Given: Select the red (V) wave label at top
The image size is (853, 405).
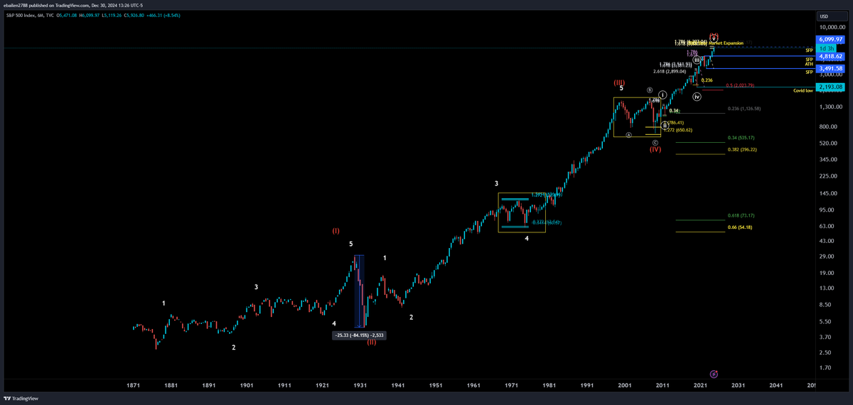Looking at the screenshot, I should click(714, 35).
